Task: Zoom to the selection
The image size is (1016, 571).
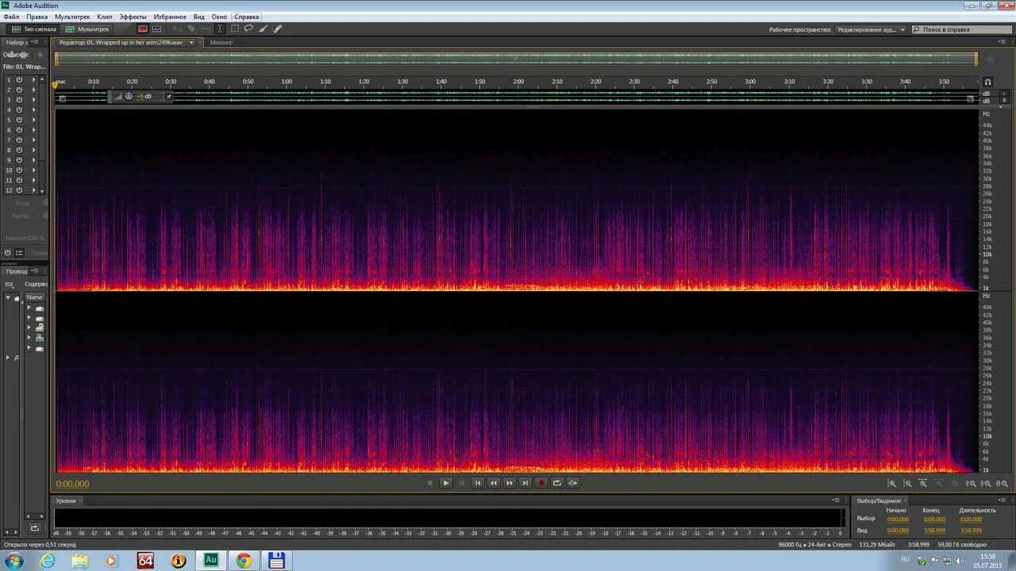Action: click(1003, 484)
